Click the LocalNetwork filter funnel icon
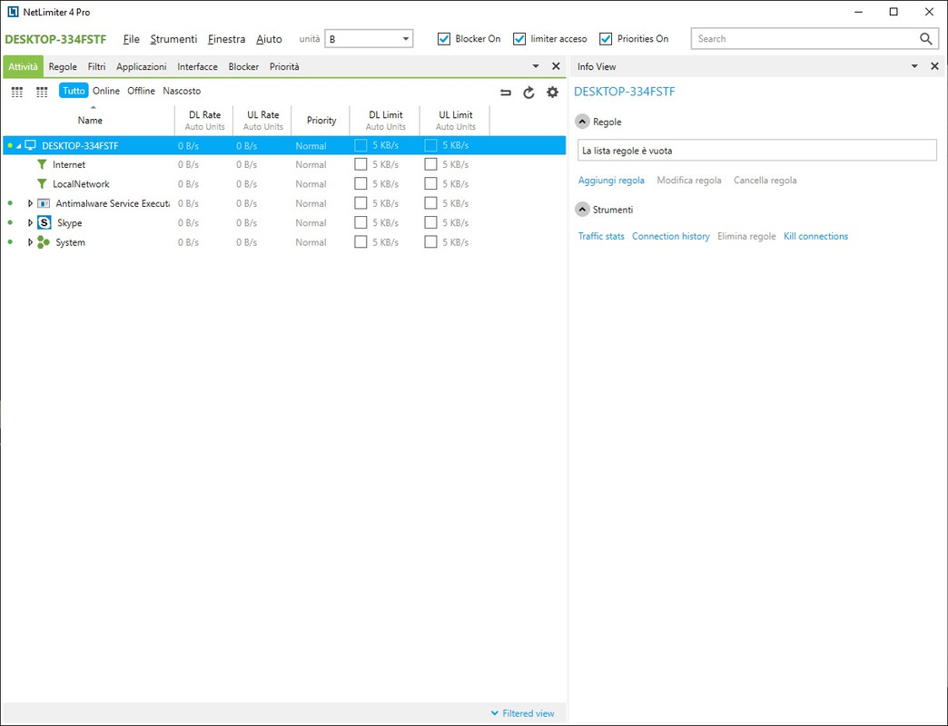 (42, 183)
